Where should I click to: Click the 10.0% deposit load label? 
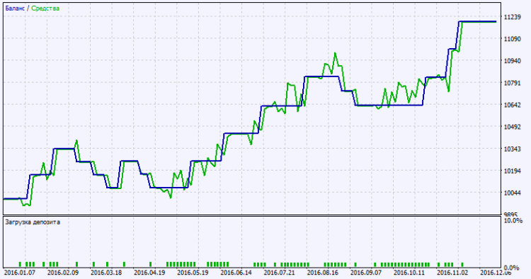pos(513,221)
